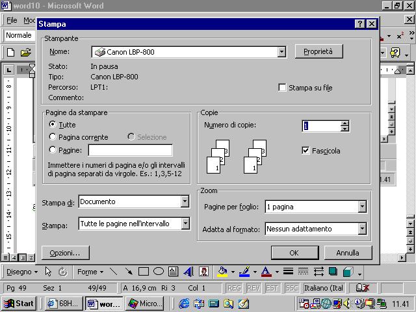The width and height of the screenshot is (416, 312).
Task: Pick the Arrow drawing tool
Action: coord(129,272)
